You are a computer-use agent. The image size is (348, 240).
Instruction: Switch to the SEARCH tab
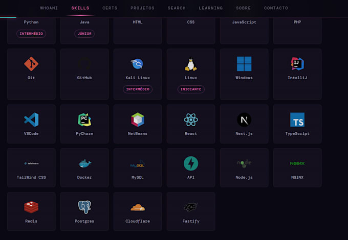(x=177, y=8)
